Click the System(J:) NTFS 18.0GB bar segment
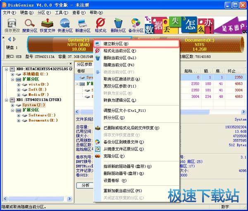The height and width of the screenshot is (211, 248). click(x=61, y=45)
